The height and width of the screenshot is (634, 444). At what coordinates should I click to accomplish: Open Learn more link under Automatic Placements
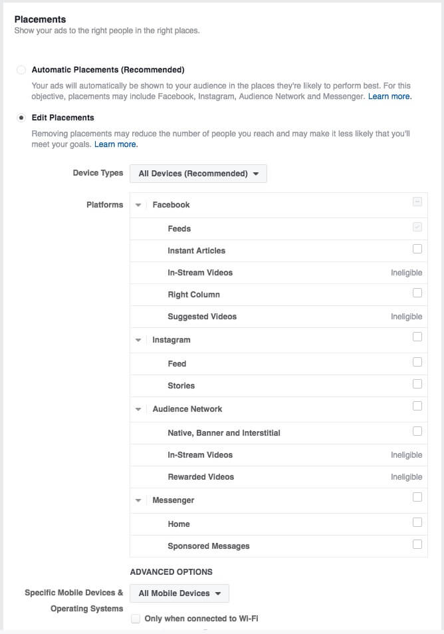click(x=389, y=96)
